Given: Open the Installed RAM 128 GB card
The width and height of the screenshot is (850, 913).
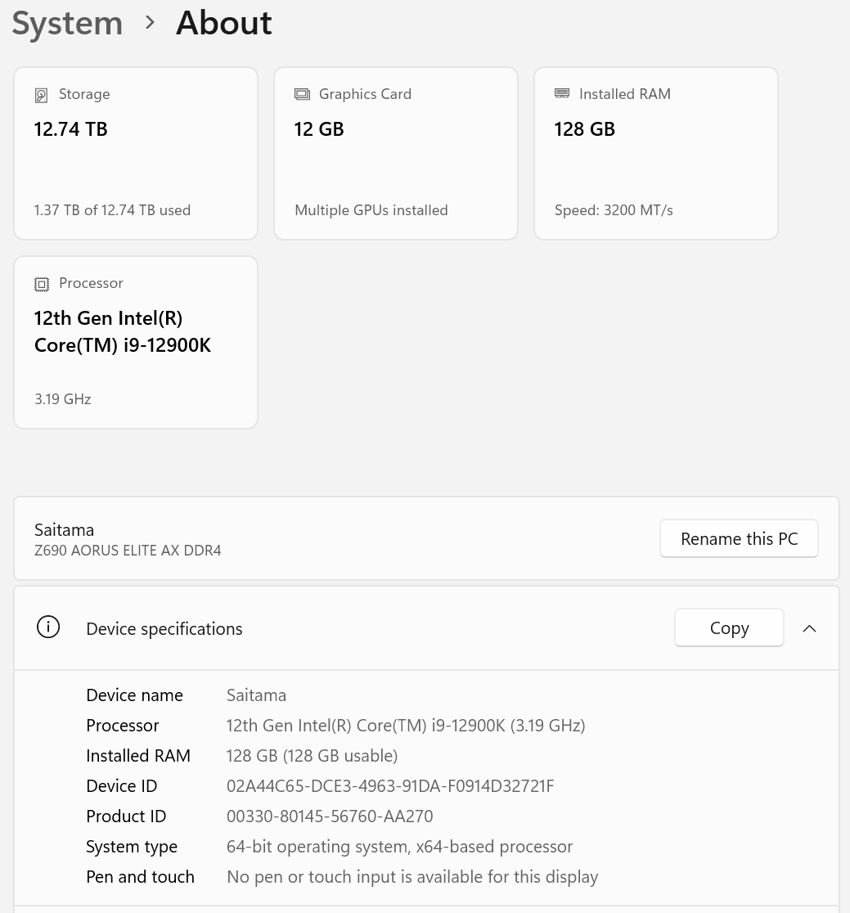Looking at the screenshot, I should pos(656,153).
